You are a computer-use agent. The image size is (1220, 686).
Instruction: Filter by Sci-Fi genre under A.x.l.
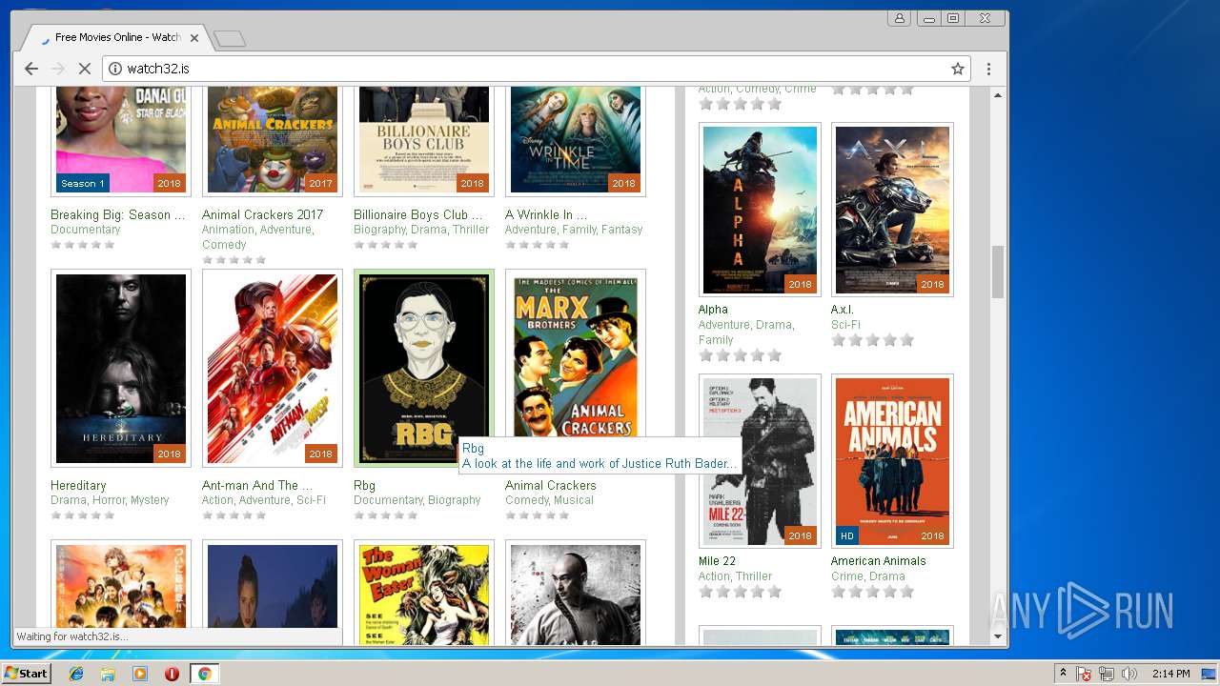tap(845, 325)
